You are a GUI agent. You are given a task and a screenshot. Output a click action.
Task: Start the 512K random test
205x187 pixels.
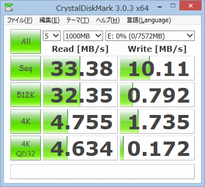coord(26,95)
